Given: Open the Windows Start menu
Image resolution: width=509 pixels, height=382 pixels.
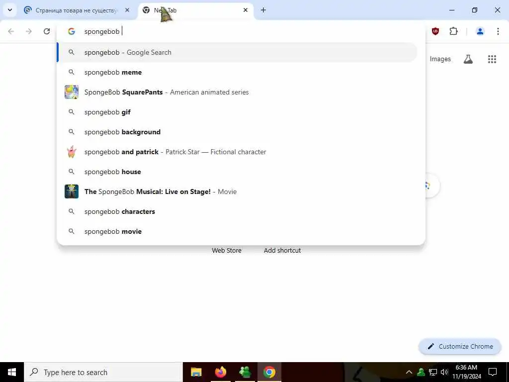Looking at the screenshot, I should tap(12, 372).
